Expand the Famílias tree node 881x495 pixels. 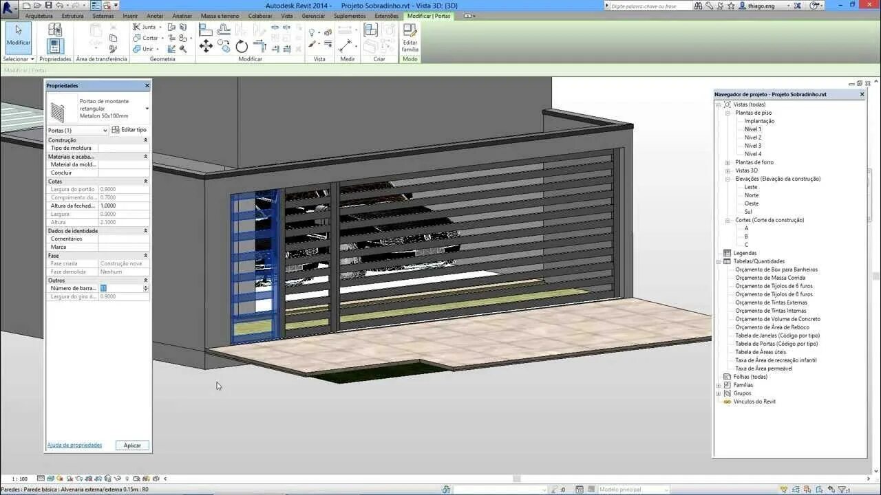719,385
